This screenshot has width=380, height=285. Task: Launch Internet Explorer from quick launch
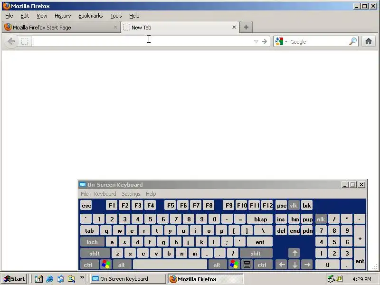[50, 279]
